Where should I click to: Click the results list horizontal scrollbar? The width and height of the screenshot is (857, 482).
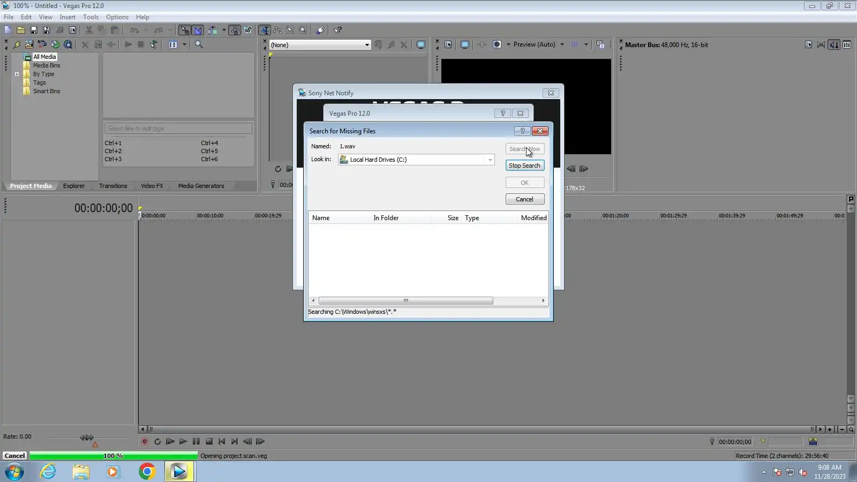(406, 301)
